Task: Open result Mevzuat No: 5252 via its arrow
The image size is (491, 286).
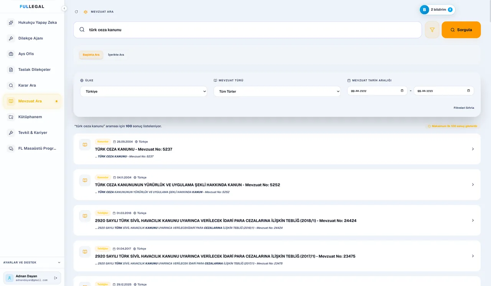Action: 473,185
